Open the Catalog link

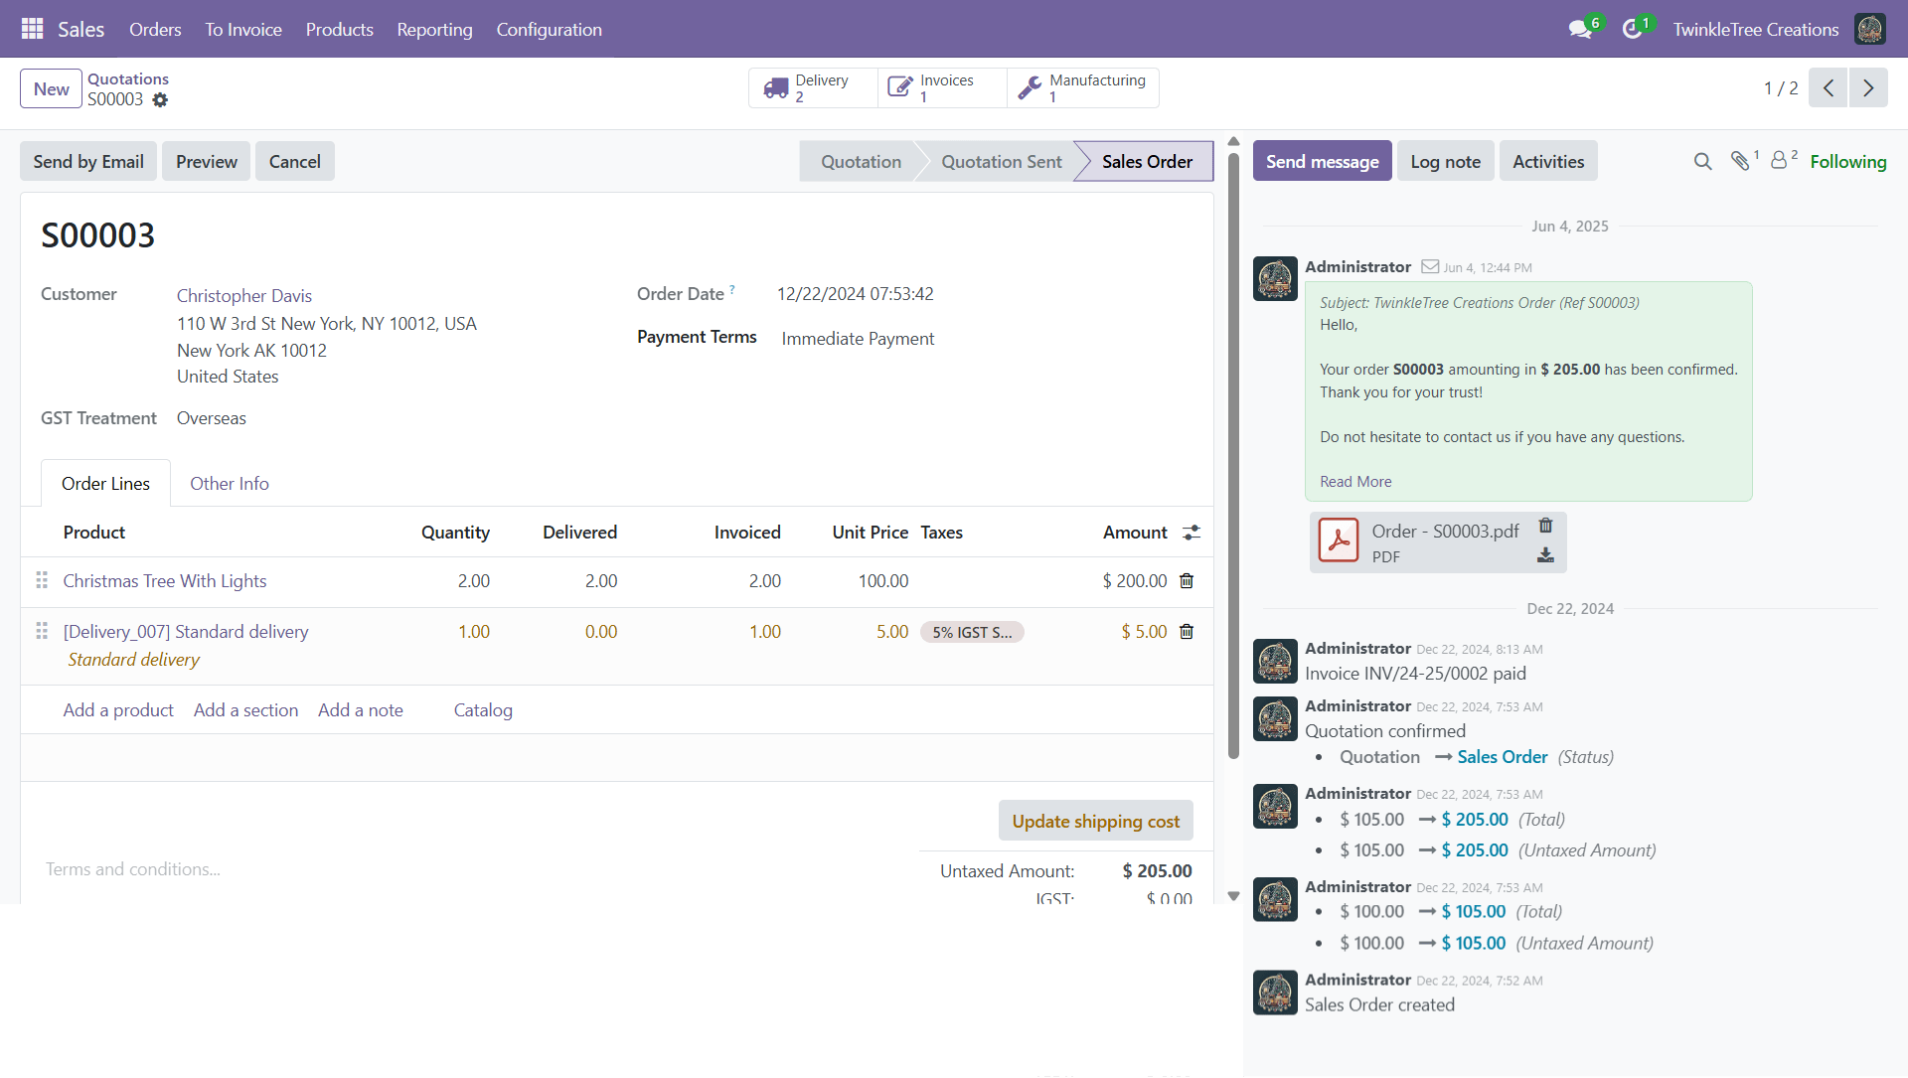[x=483, y=710]
